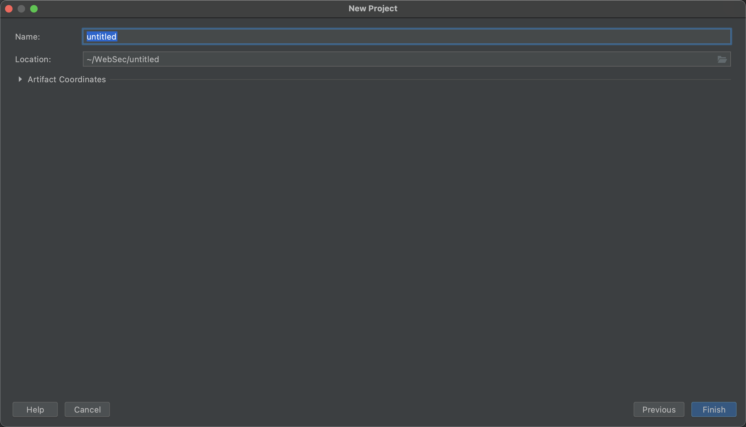Open the Help button
This screenshot has width=746, height=427.
(x=35, y=409)
